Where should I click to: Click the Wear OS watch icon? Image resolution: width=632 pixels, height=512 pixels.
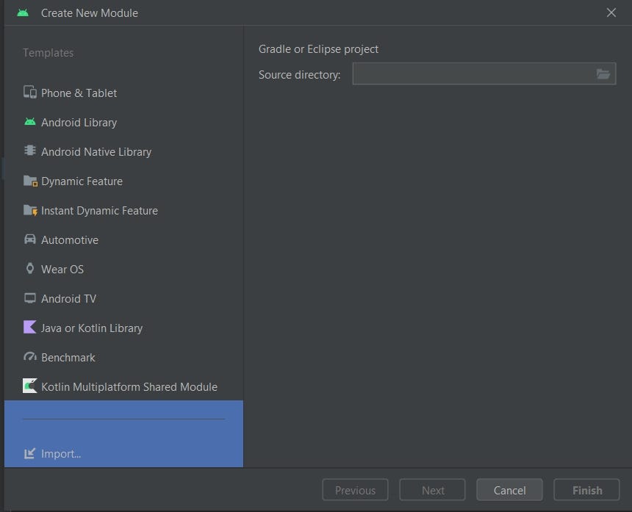click(x=30, y=268)
